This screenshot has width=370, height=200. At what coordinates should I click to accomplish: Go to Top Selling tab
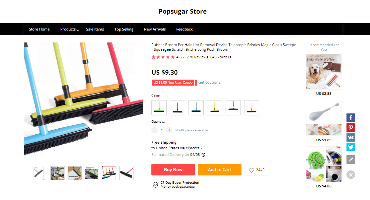click(x=124, y=29)
